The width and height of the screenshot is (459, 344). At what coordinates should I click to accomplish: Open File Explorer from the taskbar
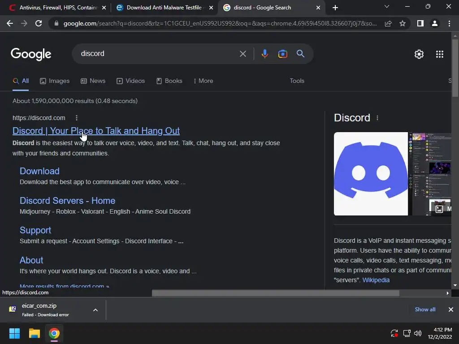click(x=34, y=333)
